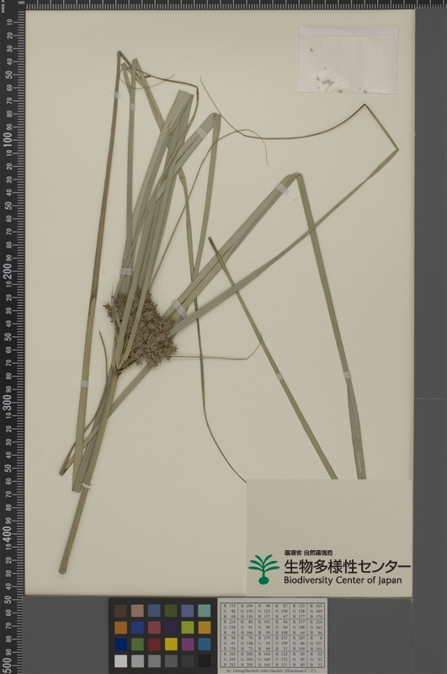
Task: Click the seed packet envelope on the sheet
Action: 348,59
